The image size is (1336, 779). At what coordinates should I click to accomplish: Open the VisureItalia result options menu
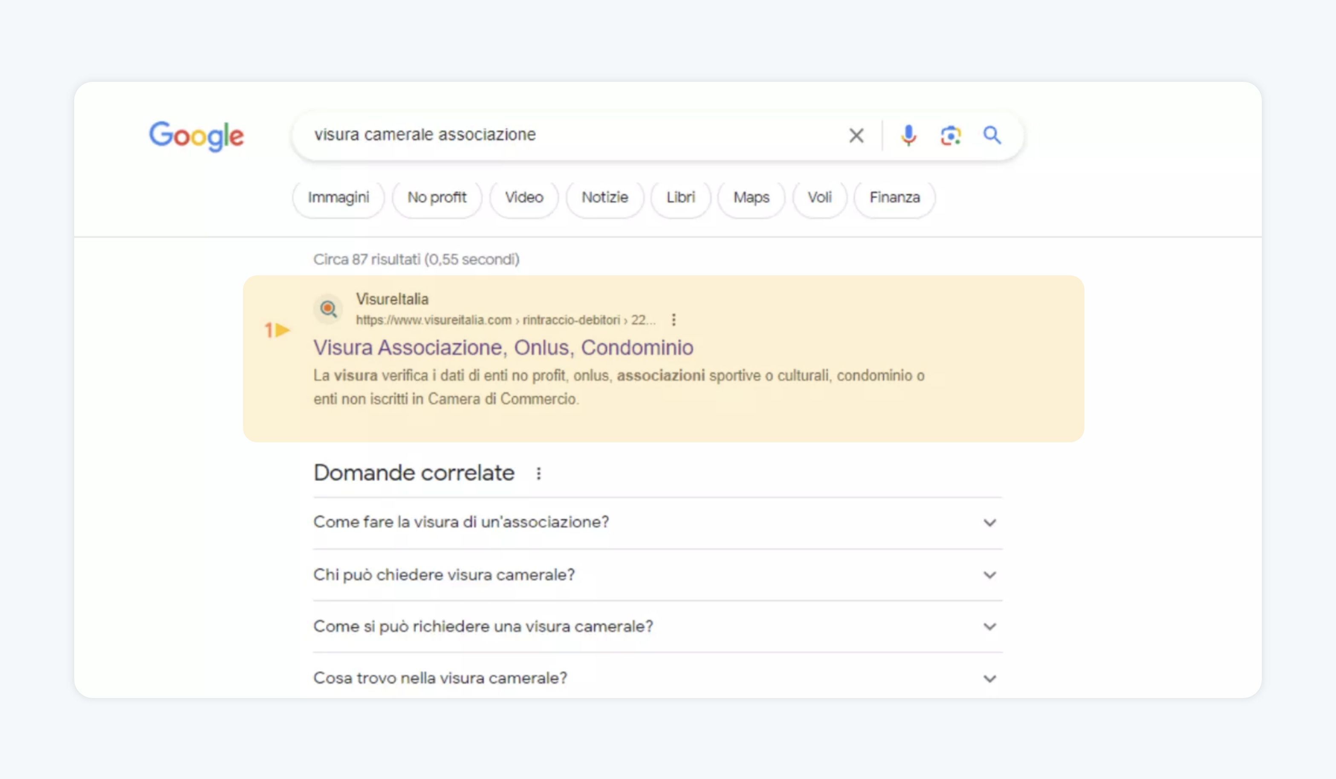click(673, 320)
